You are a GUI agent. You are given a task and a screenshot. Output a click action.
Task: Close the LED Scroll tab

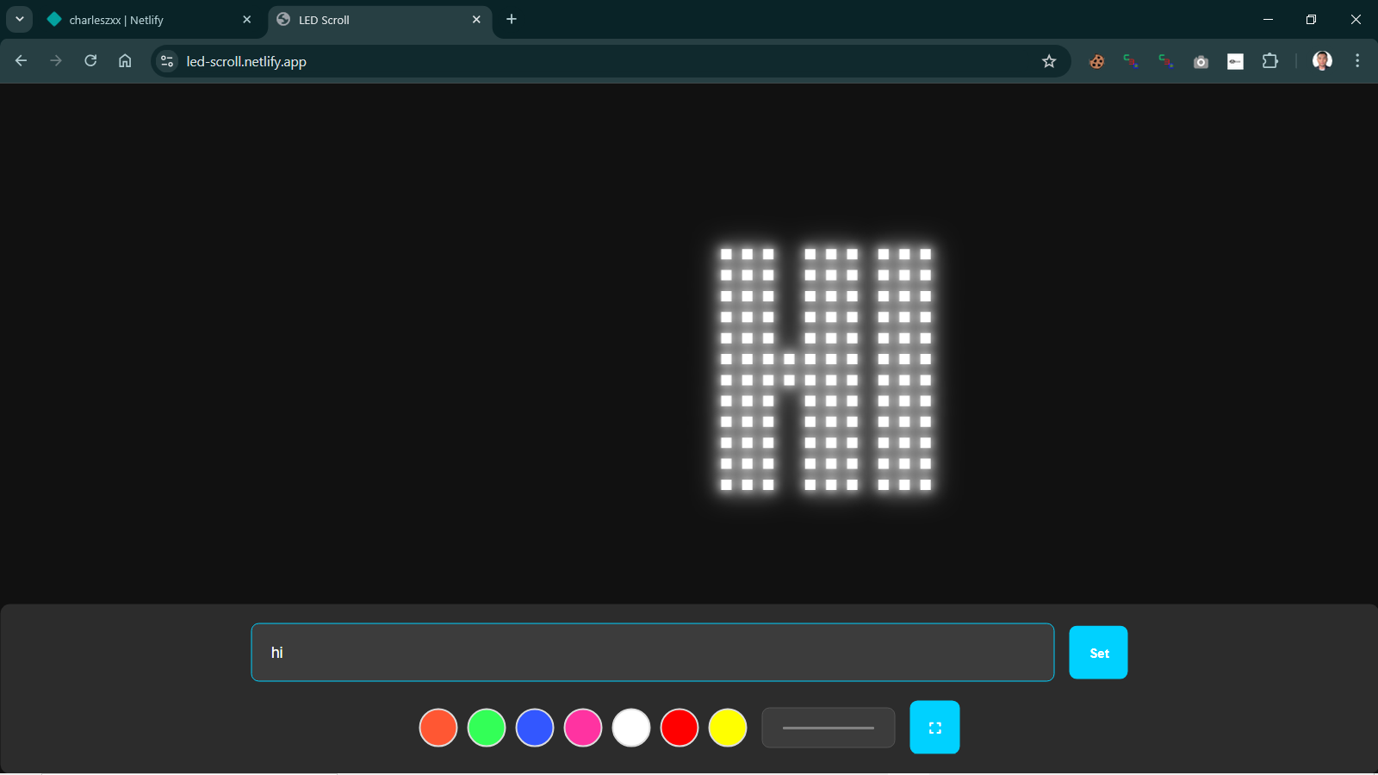click(x=476, y=19)
